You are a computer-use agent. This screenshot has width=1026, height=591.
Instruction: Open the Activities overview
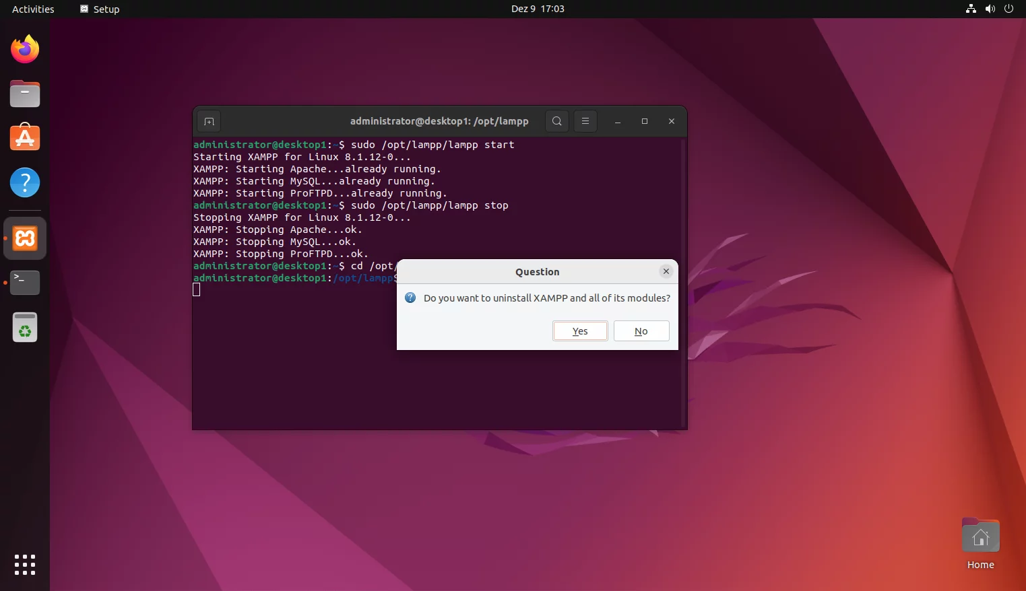pyautogui.click(x=33, y=9)
